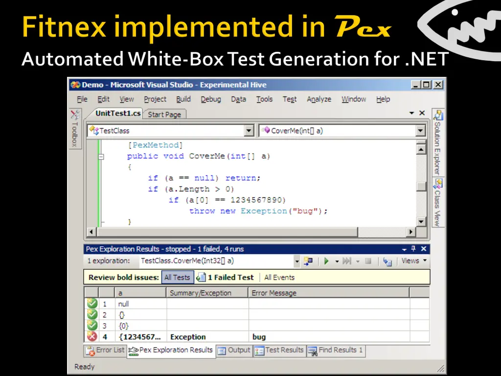Click the 1 Failed Test link
The height and width of the screenshot is (376, 501).
click(x=231, y=277)
